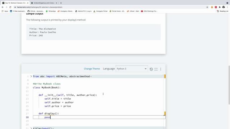The height and width of the screenshot is (129, 230).
Task: Click the profile avatar icon in toolbar
Action: pos(224,7)
